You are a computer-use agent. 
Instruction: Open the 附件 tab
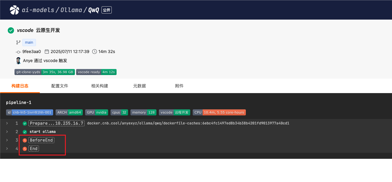point(179,86)
